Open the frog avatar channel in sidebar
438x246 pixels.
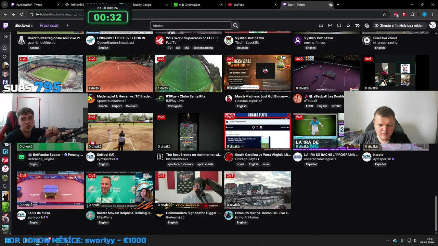[x=5, y=177]
